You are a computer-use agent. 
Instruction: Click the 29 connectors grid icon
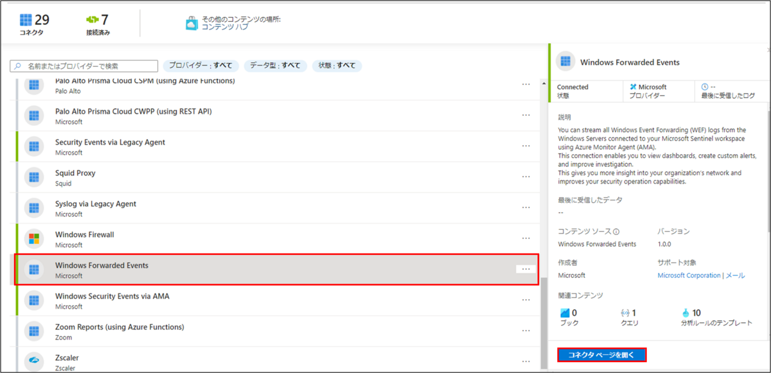point(26,20)
